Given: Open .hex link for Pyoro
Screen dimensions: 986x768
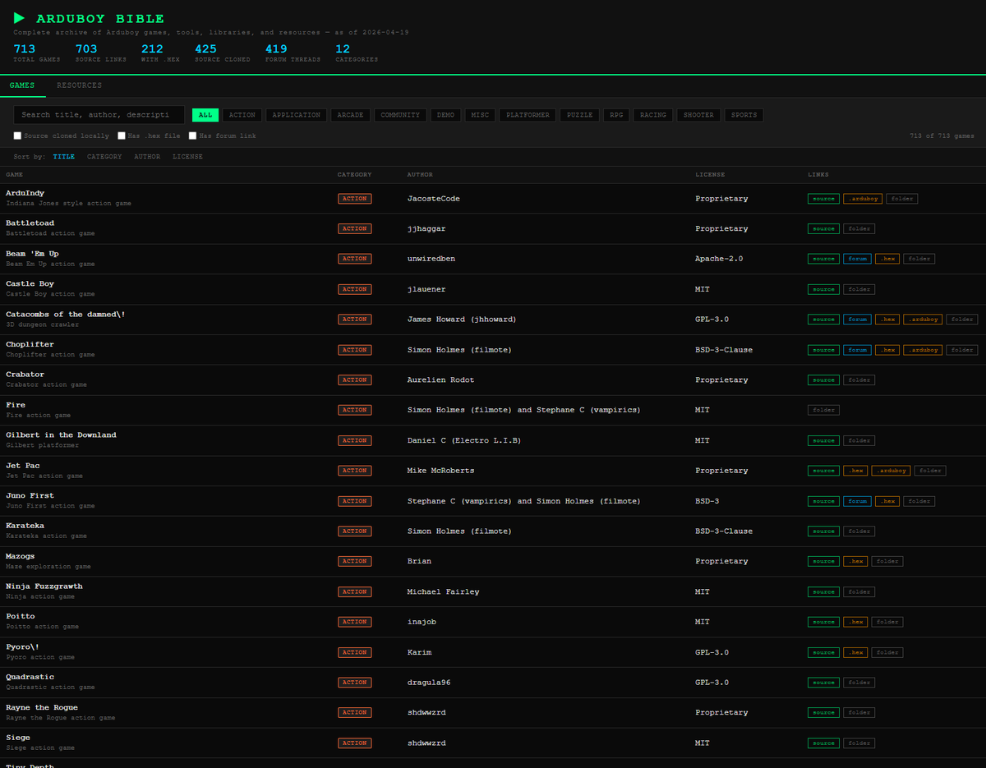Looking at the screenshot, I should (x=855, y=652).
